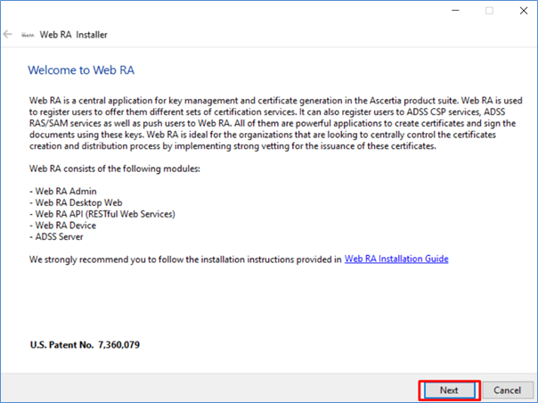Proceed with the Next button
The width and height of the screenshot is (538, 403).
[x=450, y=391]
